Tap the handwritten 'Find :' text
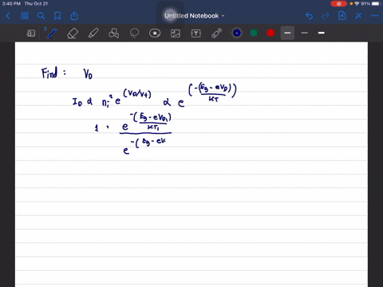The width and height of the screenshot is (383, 287). 53,73
